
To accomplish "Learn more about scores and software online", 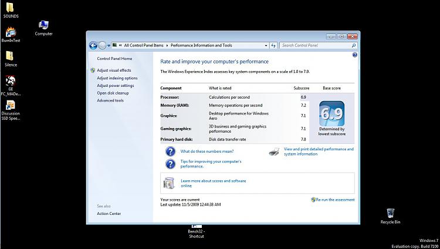I will (x=214, y=183).
